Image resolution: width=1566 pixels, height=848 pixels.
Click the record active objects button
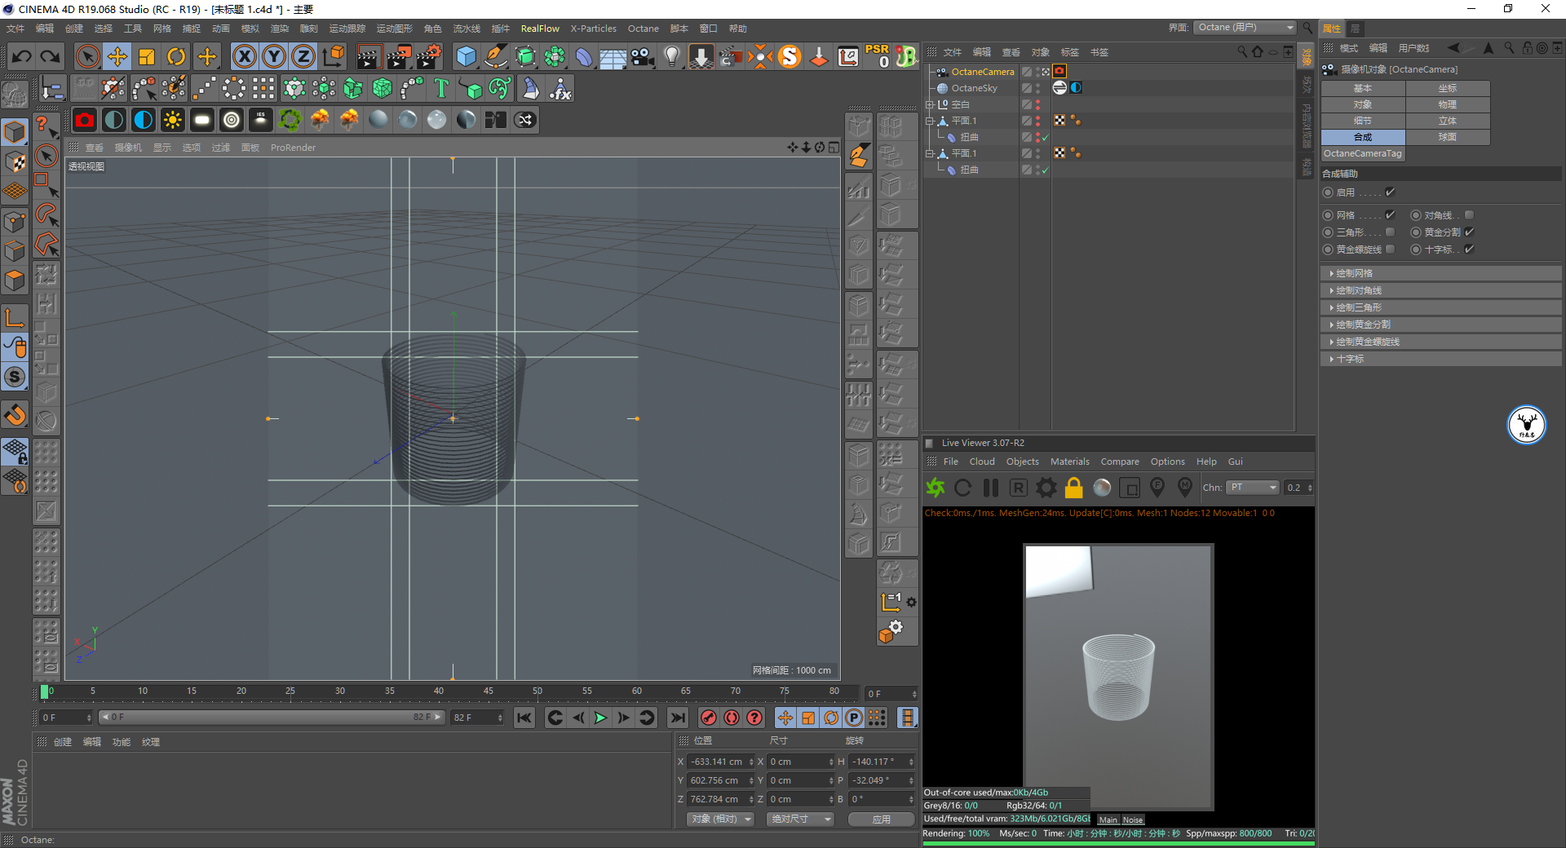pos(709,718)
